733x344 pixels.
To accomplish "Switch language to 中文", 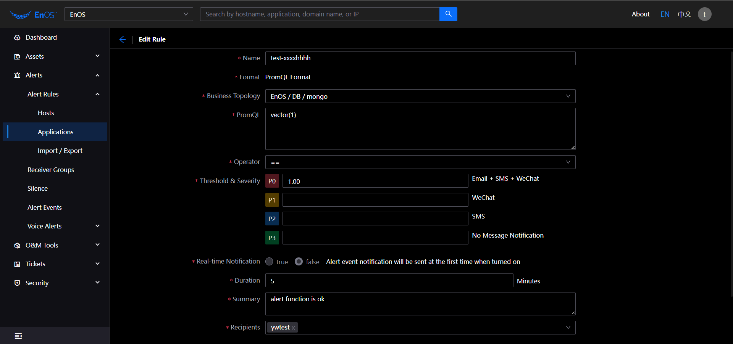I will [685, 14].
